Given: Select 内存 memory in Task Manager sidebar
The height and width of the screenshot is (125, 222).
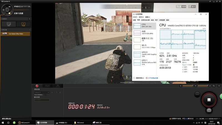Looking at the screenshot, I should tap(145, 33).
